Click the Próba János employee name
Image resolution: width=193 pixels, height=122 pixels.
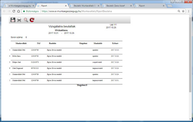point(17,56)
